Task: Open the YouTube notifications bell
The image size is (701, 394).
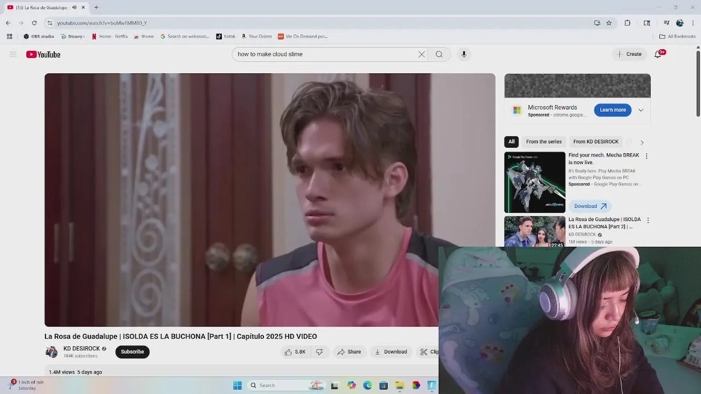Action: 658,54
